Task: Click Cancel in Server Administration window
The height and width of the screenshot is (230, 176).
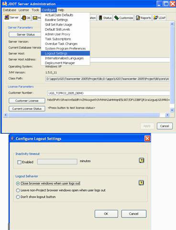Action: pyautogui.click(x=165, y=126)
